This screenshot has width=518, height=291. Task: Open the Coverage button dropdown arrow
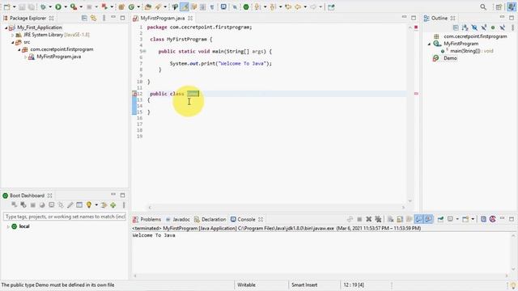81,6
